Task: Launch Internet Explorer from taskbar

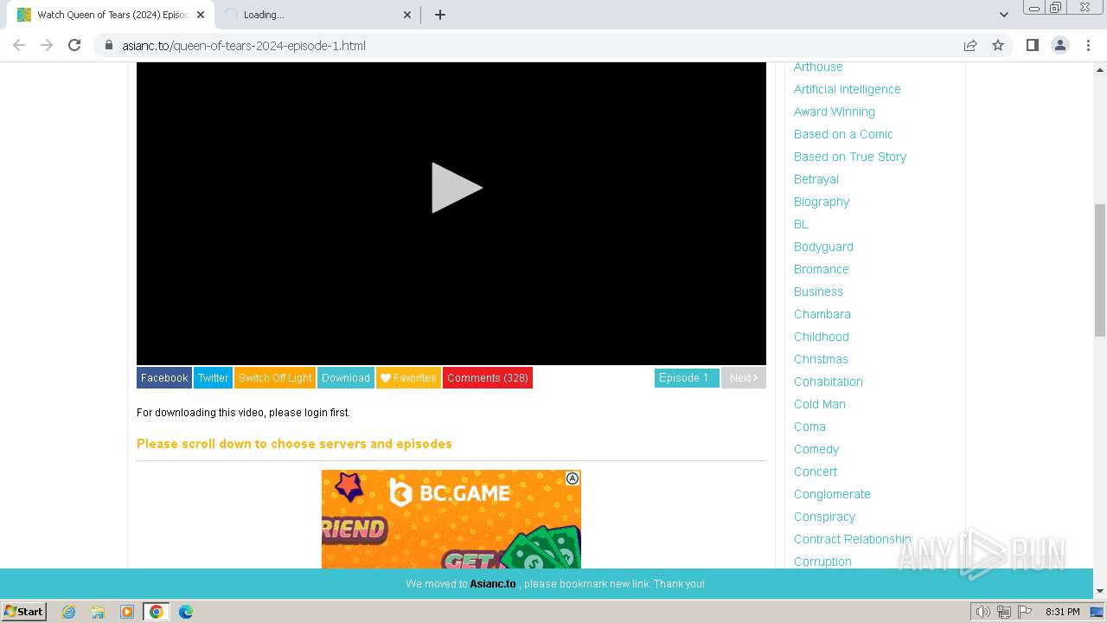Action: pyautogui.click(x=68, y=612)
